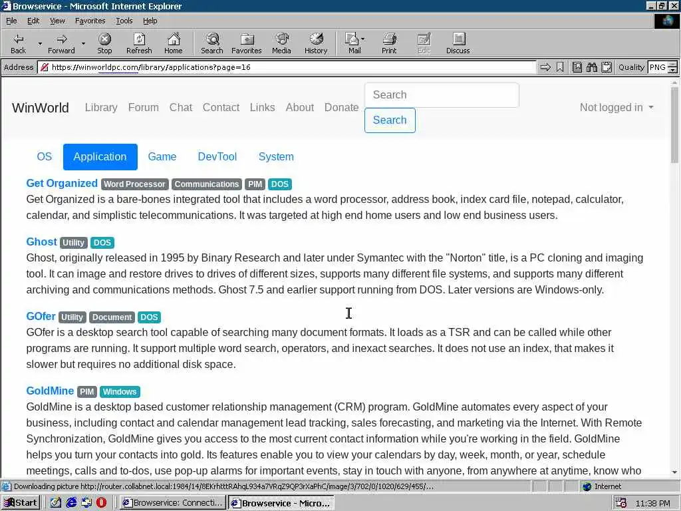The width and height of the screenshot is (681, 511).
Task: Click the DOS badge next to Ghost
Action: click(x=102, y=242)
